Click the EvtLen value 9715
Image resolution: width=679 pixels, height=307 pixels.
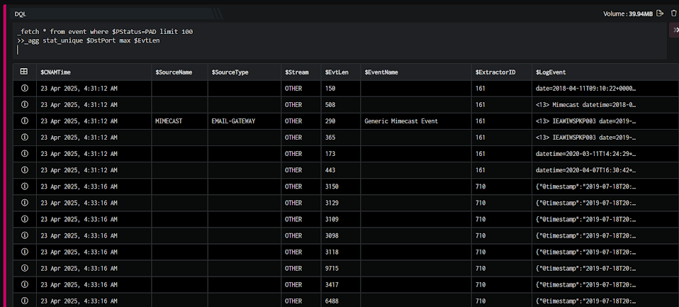tap(332, 269)
